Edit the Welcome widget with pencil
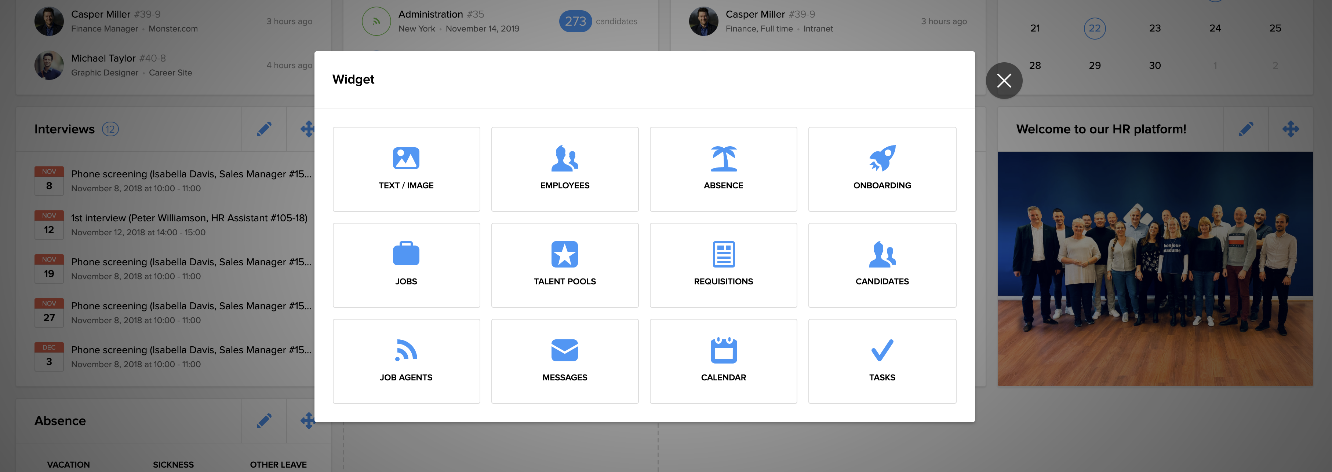 1246,129
